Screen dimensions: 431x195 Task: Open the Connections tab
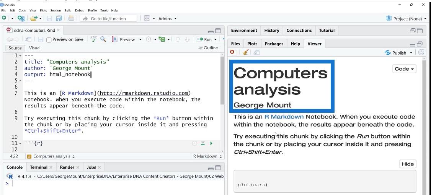[x=299, y=31]
